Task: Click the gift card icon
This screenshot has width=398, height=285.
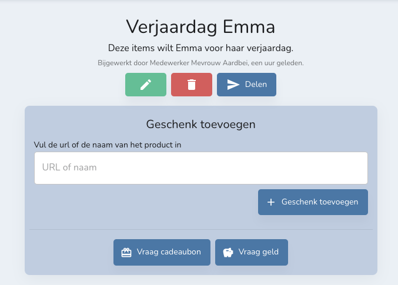Action: (x=126, y=253)
